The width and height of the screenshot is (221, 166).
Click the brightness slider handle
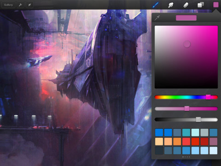click(x=198, y=119)
